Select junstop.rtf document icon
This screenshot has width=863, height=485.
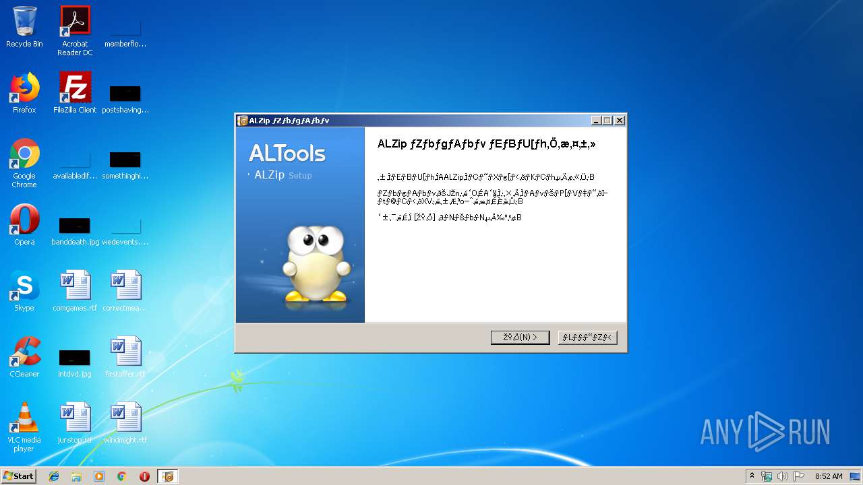(75, 423)
